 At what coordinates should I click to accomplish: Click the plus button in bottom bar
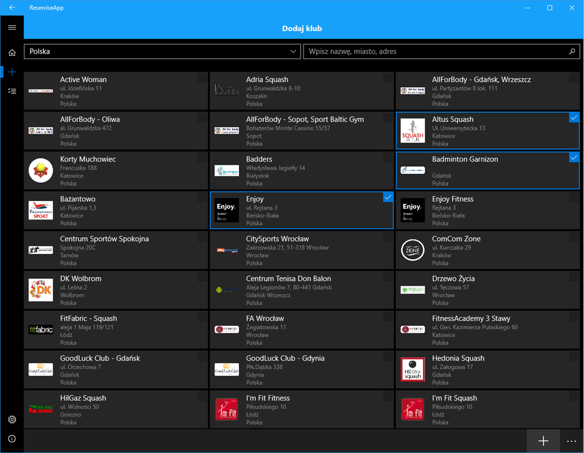(x=543, y=441)
